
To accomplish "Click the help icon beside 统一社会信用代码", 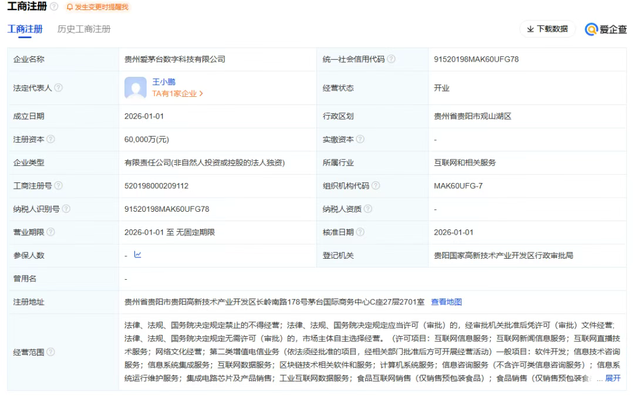I will tap(392, 59).
